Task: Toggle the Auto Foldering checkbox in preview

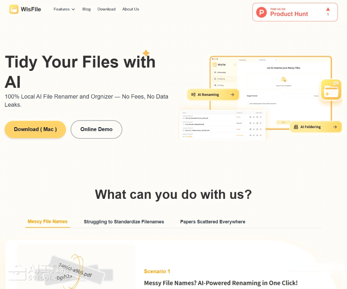Action: coord(248,104)
